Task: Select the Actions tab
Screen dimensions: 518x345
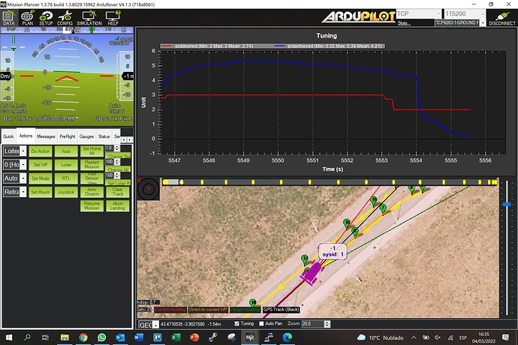Action: pyautogui.click(x=26, y=136)
